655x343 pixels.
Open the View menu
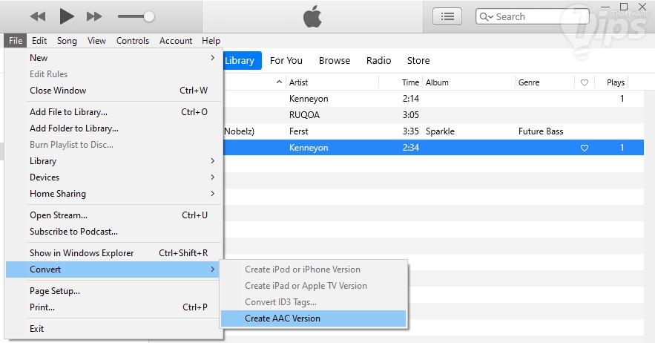point(96,41)
